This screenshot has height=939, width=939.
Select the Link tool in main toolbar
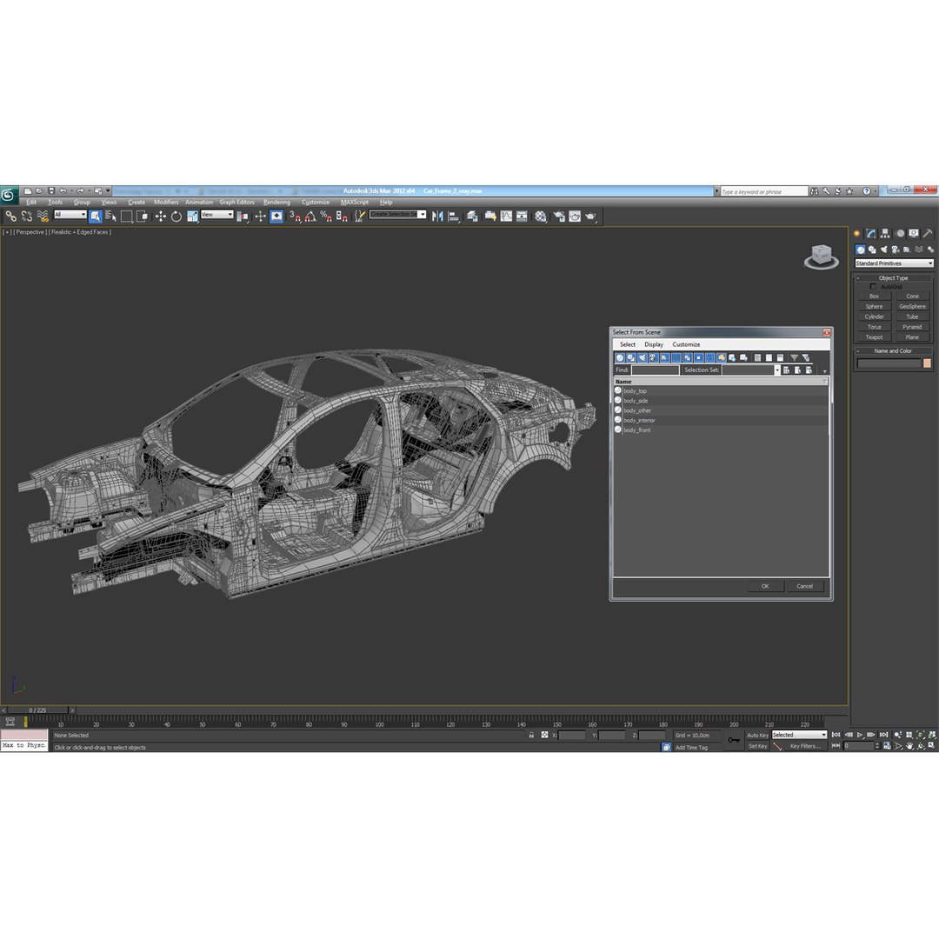point(10,216)
